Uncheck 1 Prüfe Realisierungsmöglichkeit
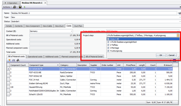This screenshot has height=106, width=181. 108,42
